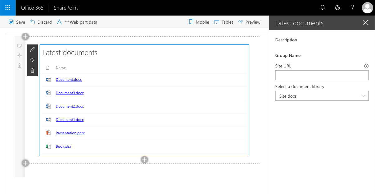375x194 pixels.
Task: Close the Latest documents property pane
Action: tap(366, 22)
